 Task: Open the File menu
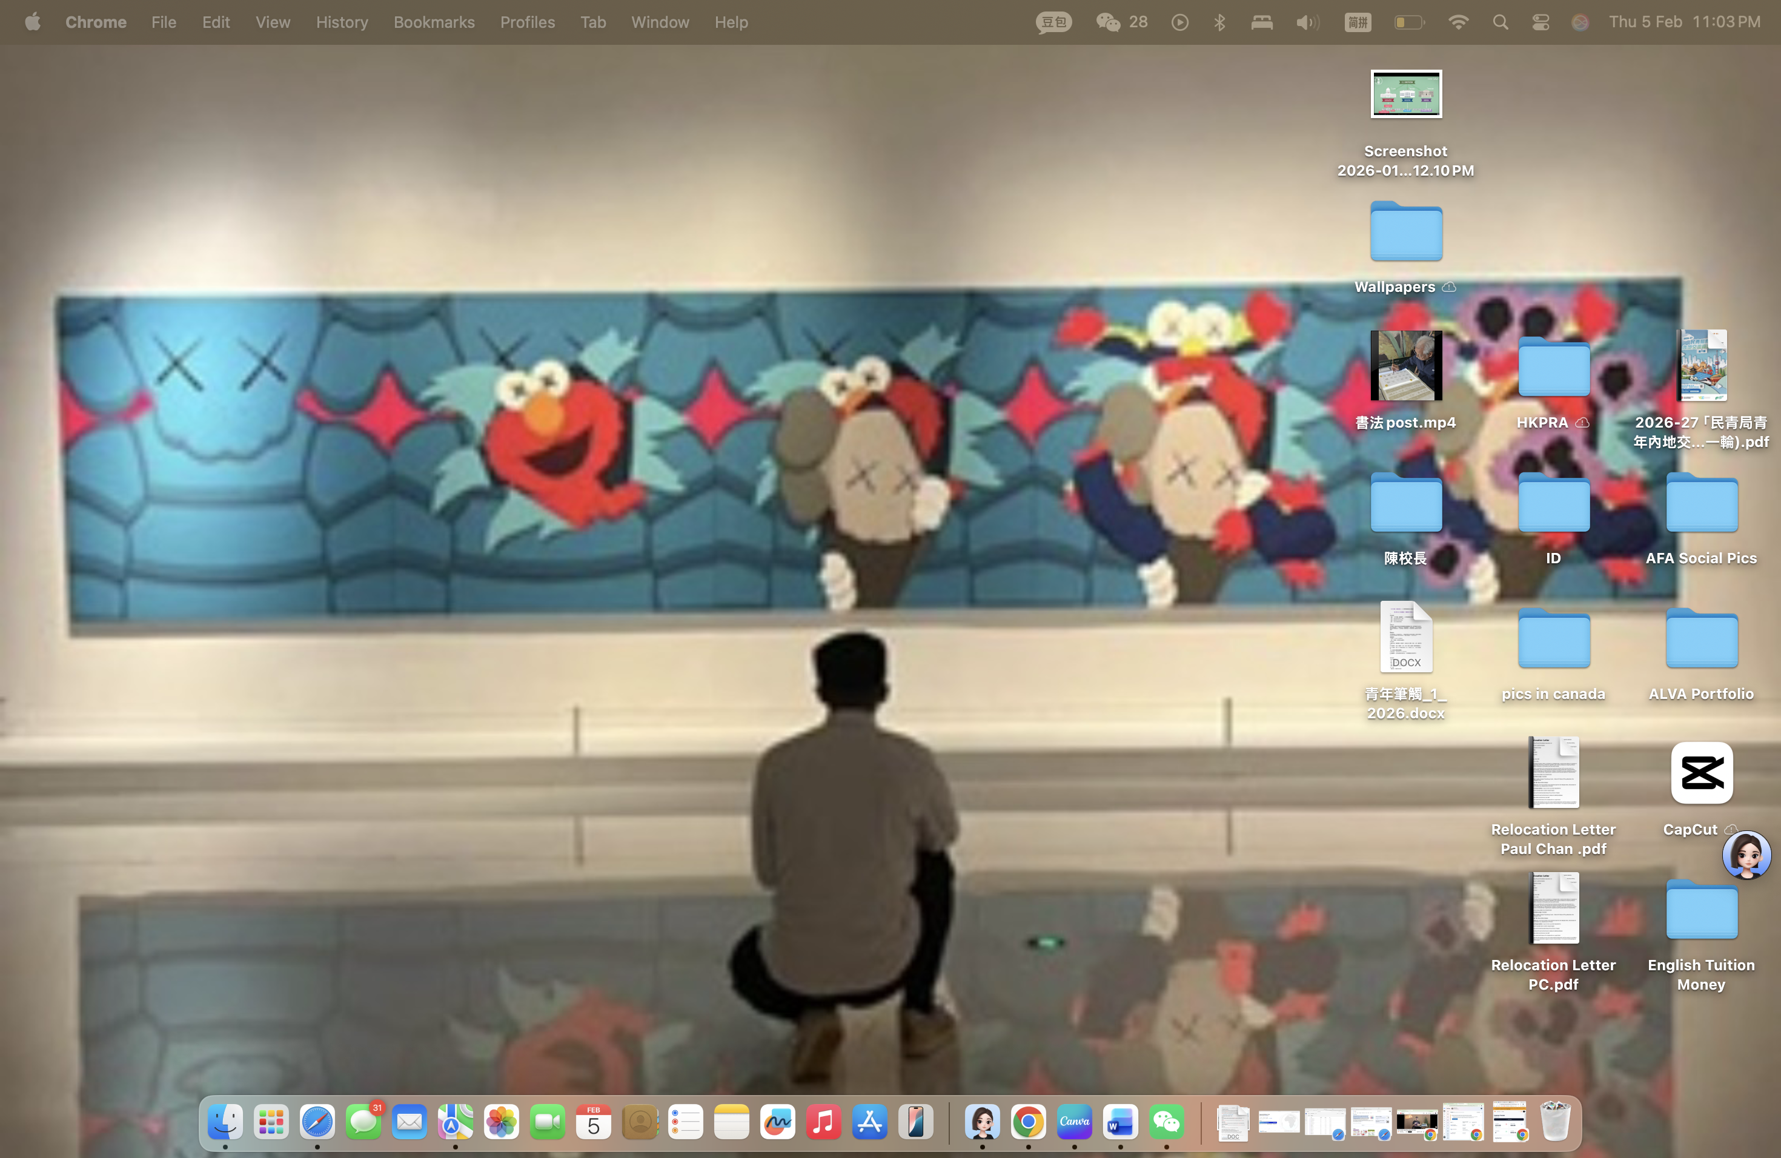tap(164, 22)
